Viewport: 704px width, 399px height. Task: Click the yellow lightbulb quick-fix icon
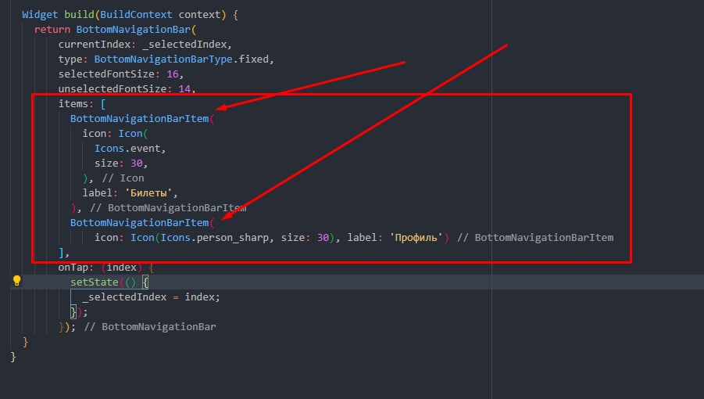[x=16, y=281]
